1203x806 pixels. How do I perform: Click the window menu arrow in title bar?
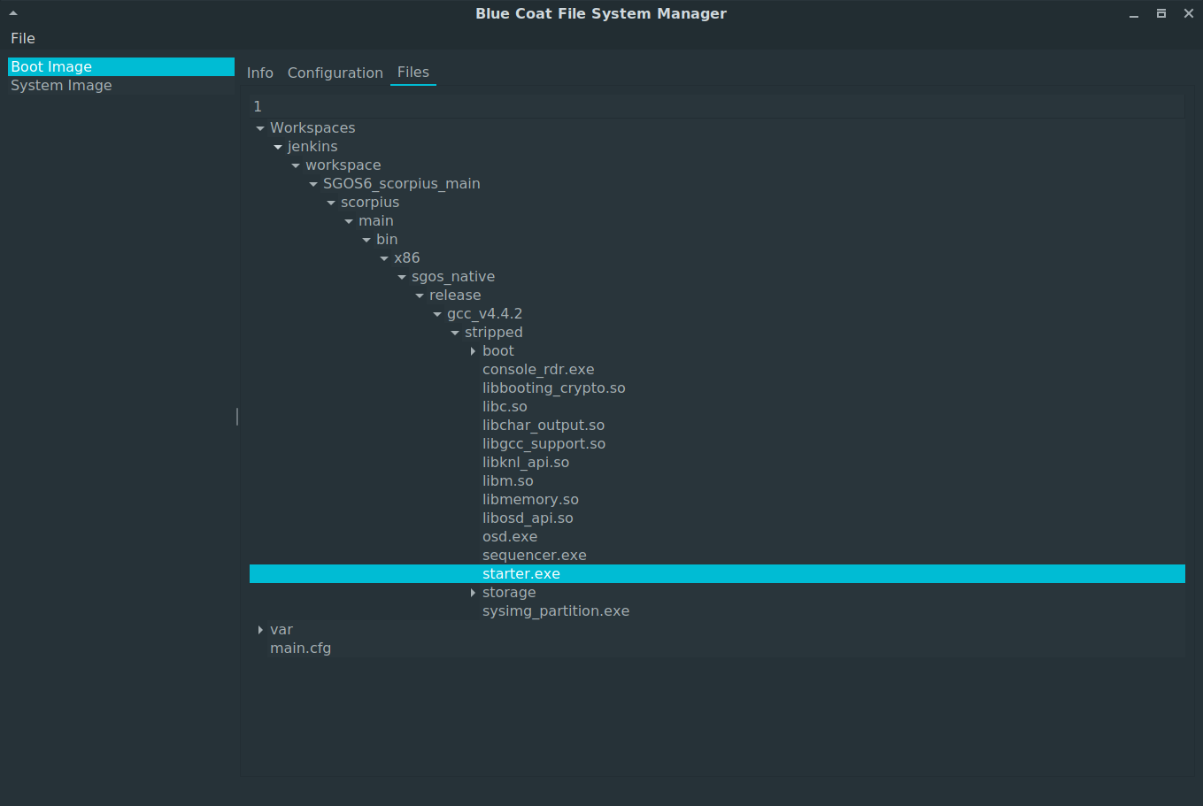coord(13,13)
